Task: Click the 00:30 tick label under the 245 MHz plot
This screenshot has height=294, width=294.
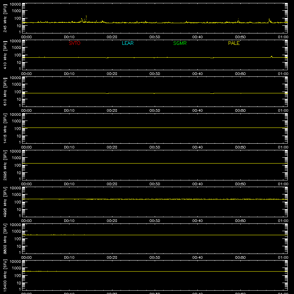Action: click(x=155, y=37)
